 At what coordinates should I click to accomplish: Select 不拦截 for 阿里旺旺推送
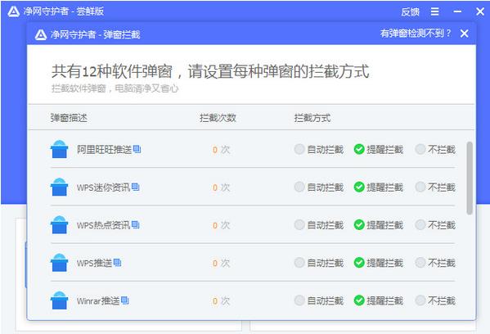point(435,150)
